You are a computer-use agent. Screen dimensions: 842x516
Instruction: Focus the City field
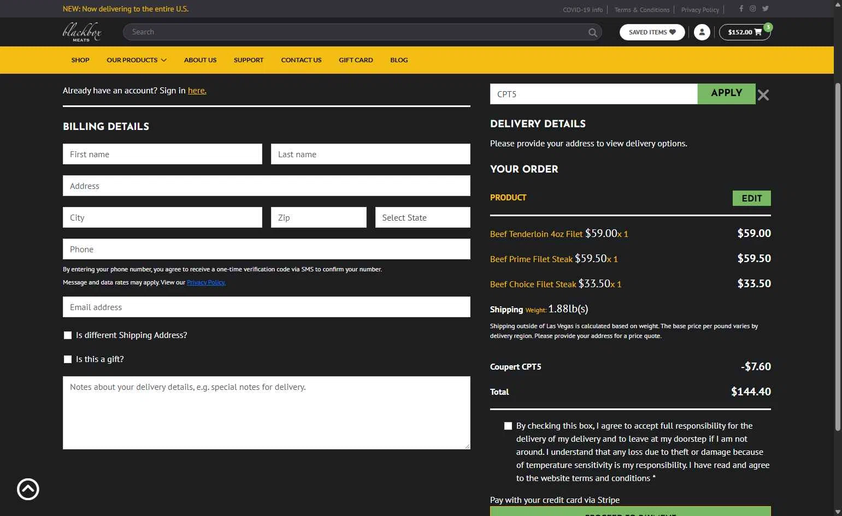tap(162, 217)
